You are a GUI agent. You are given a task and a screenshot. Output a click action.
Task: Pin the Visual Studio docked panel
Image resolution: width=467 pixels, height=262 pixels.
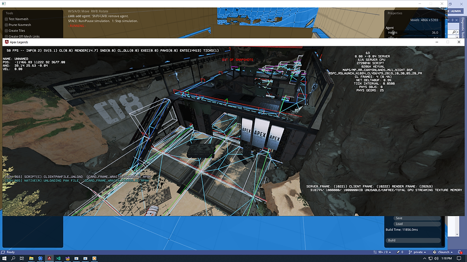pos(453,20)
